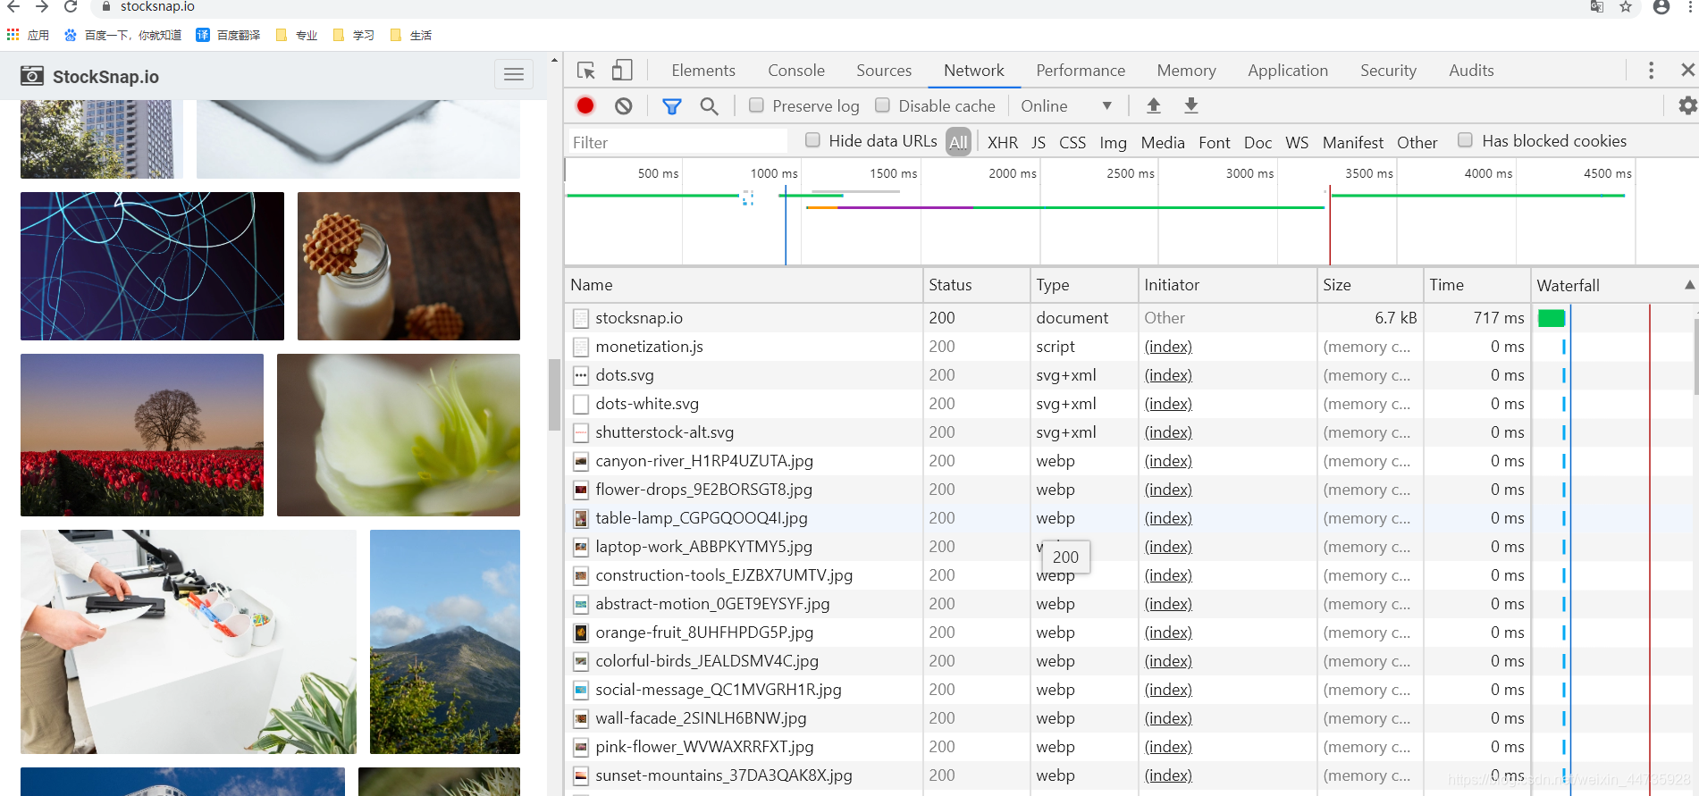The width and height of the screenshot is (1699, 796).
Task: Open the 百度翻译 bookmark
Action: (228, 35)
